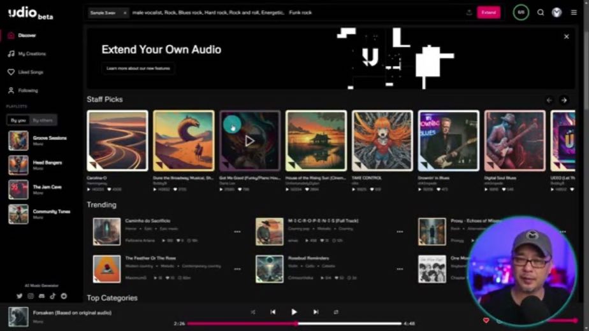Open the TAKE CONTROL cover art
The height and width of the screenshot is (331, 589).
[382, 141]
